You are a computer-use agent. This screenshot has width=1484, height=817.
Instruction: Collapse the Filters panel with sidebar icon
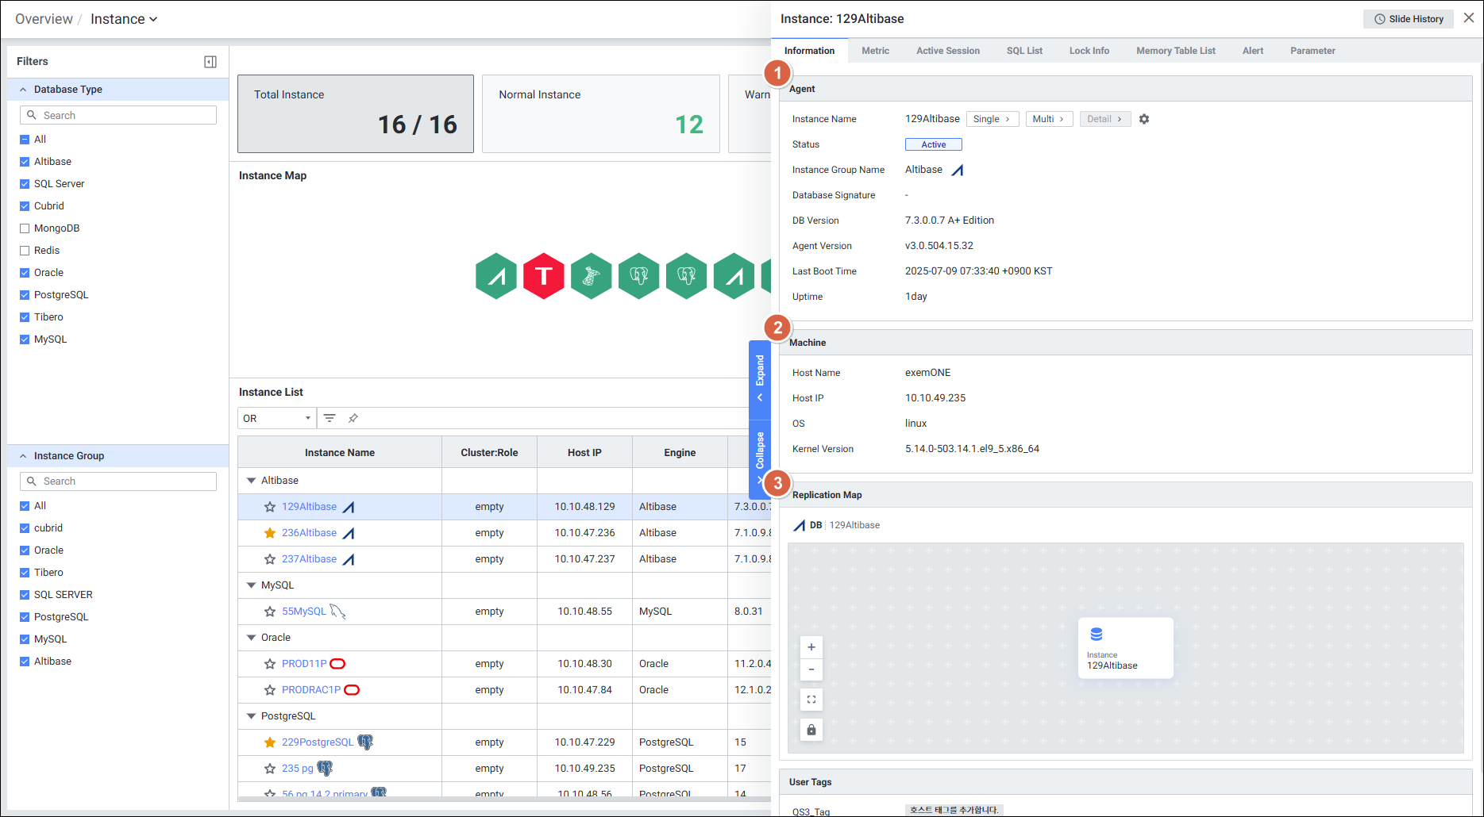[210, 62]
